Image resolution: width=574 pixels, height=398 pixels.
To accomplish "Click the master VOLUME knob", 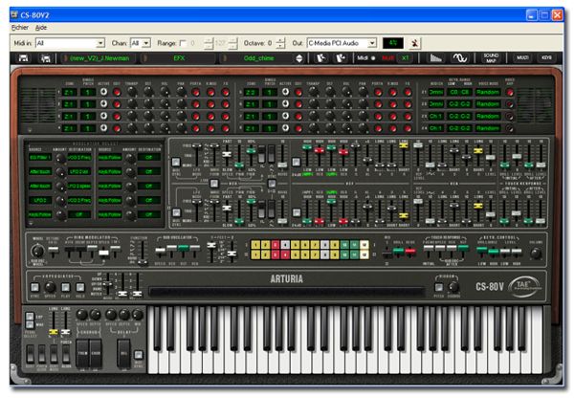I will point(535,253).
